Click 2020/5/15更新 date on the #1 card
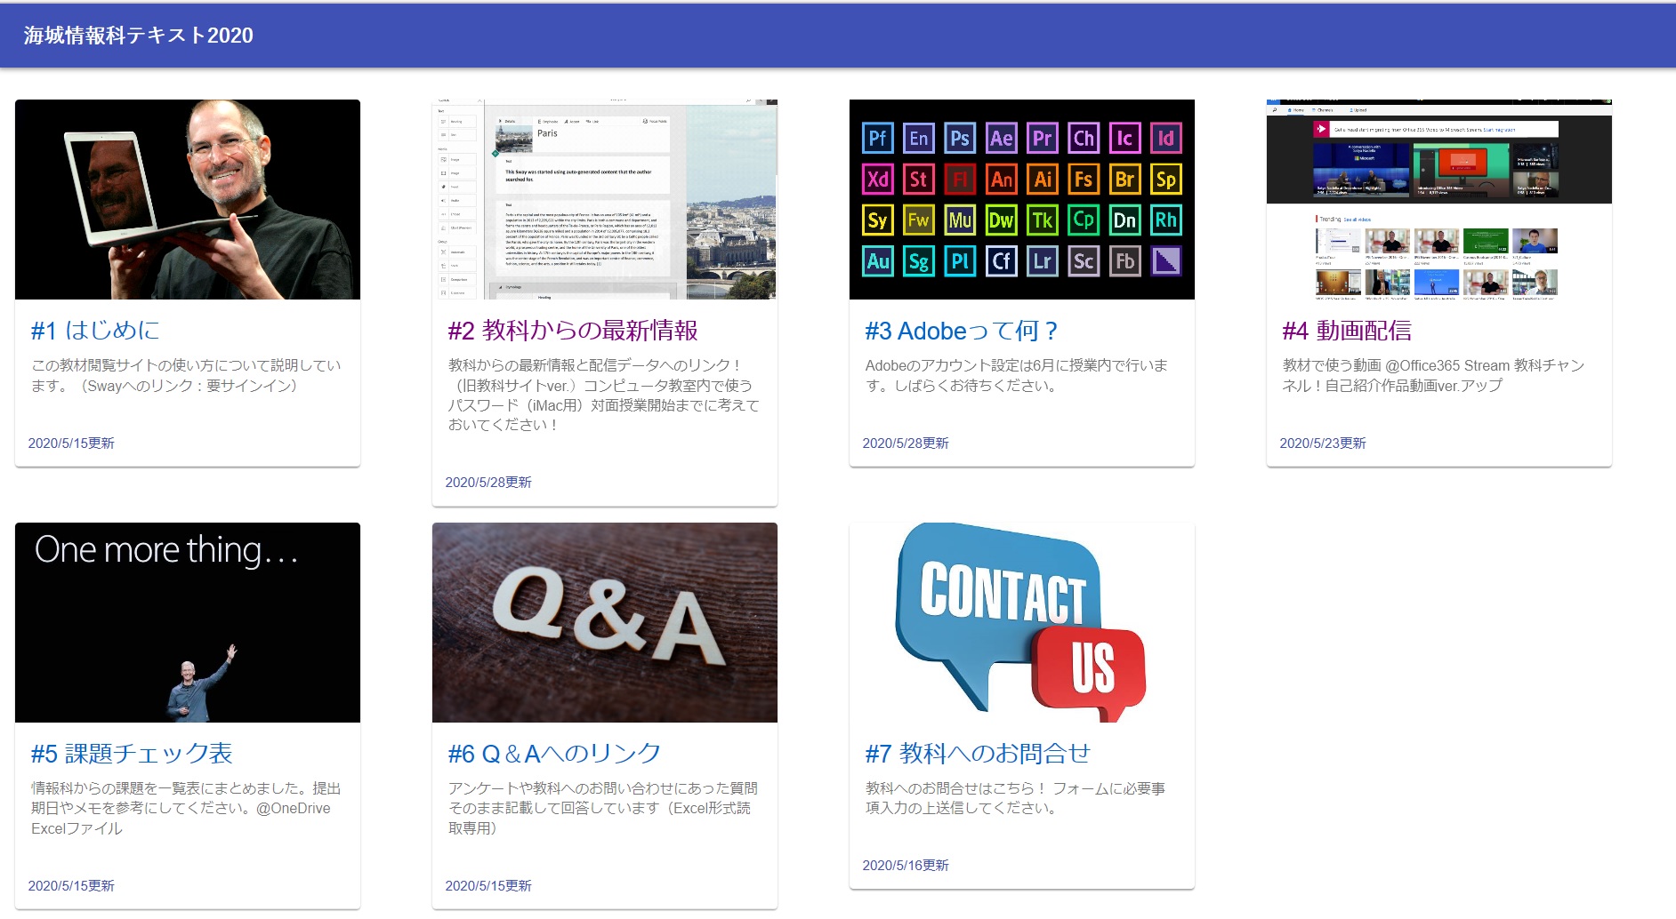The width and height of the screenshot is (1676, 919). (71, 444)
